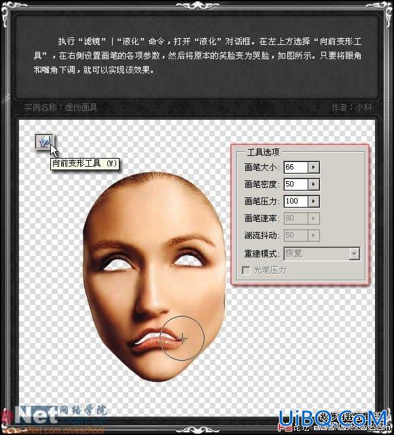The image size is (394, 435).
Task: Click the 重建模式 label
Action: click(x=262, y=253)
